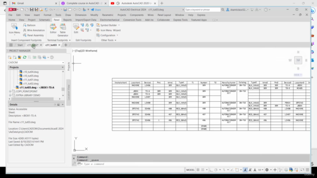317x178 pixels.
Task: Open Symbol Builder dropdown arrow
Action: pyautogui.click(x=119, y=25)
